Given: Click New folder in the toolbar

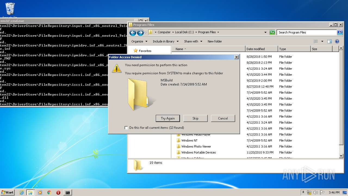Looking at the screenshot, I should point(215,41).
